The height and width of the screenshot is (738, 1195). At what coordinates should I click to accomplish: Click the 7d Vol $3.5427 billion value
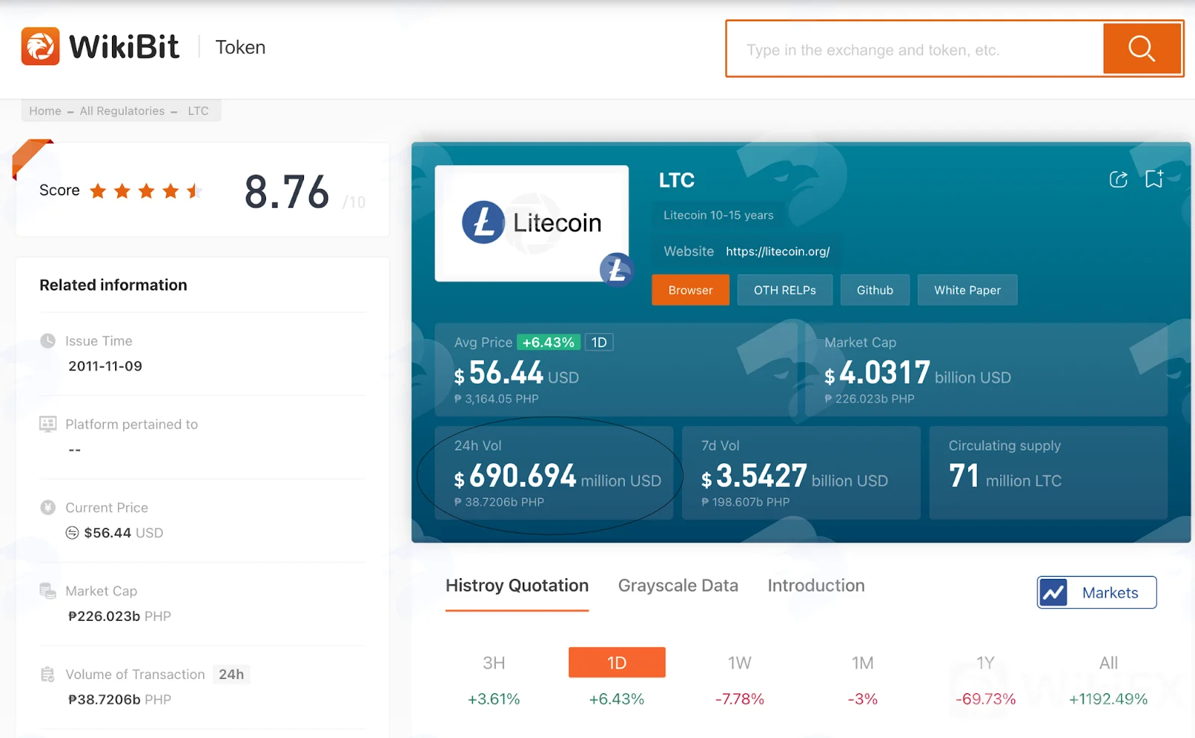[x=795, y=477]
